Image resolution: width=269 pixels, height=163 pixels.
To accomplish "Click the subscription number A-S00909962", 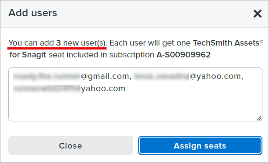I will [183, 55].
